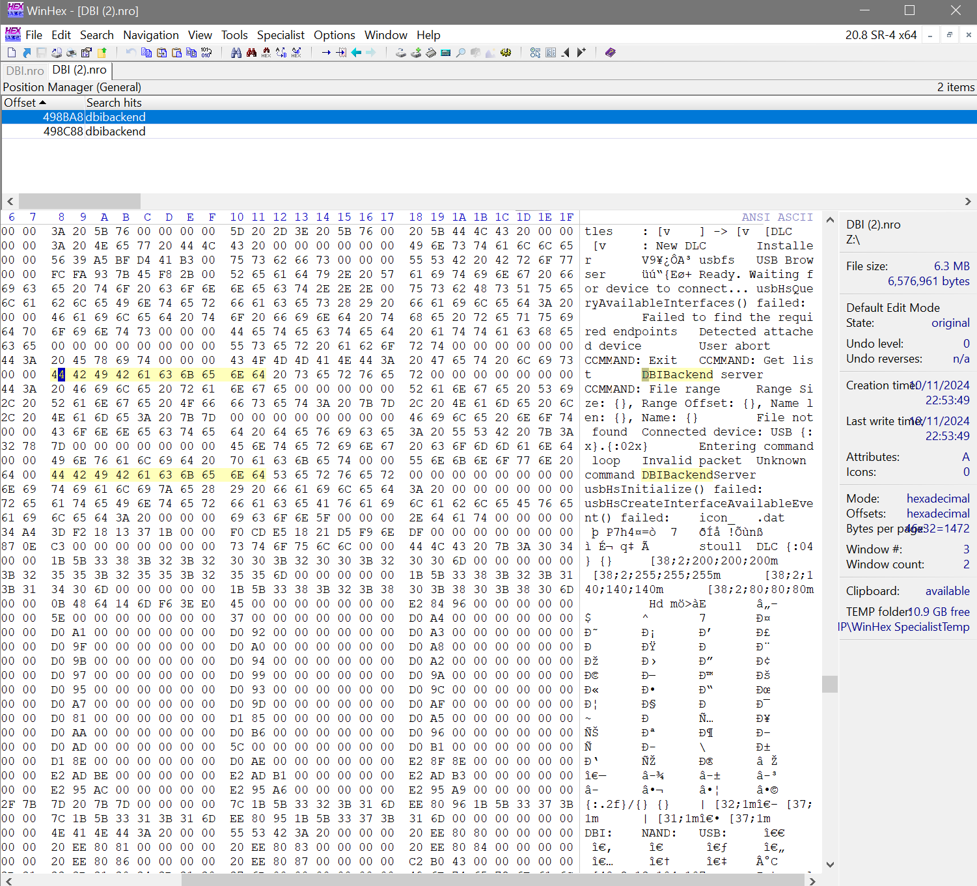Screen dimensions: 977x886
Task: Click the hex view scroll-down arrow
Action: coord(830,865)
